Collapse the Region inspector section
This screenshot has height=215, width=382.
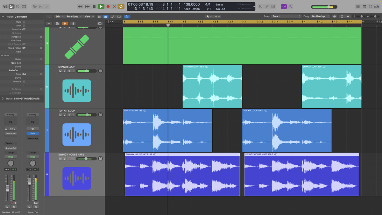pos(3,17)
